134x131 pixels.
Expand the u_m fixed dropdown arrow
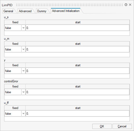click(23, 49)
